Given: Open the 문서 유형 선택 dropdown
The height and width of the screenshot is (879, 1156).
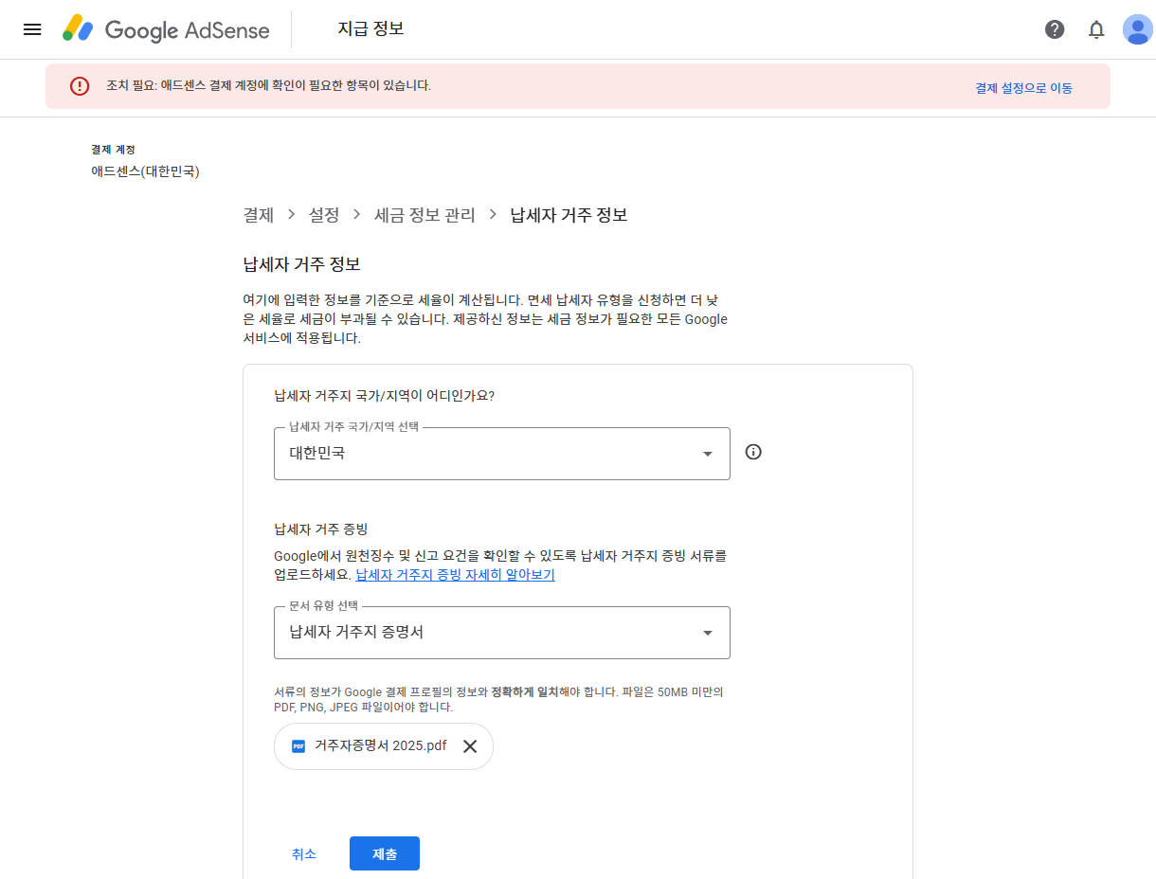Looking at the screenshot, I should [x=502, y=632].
